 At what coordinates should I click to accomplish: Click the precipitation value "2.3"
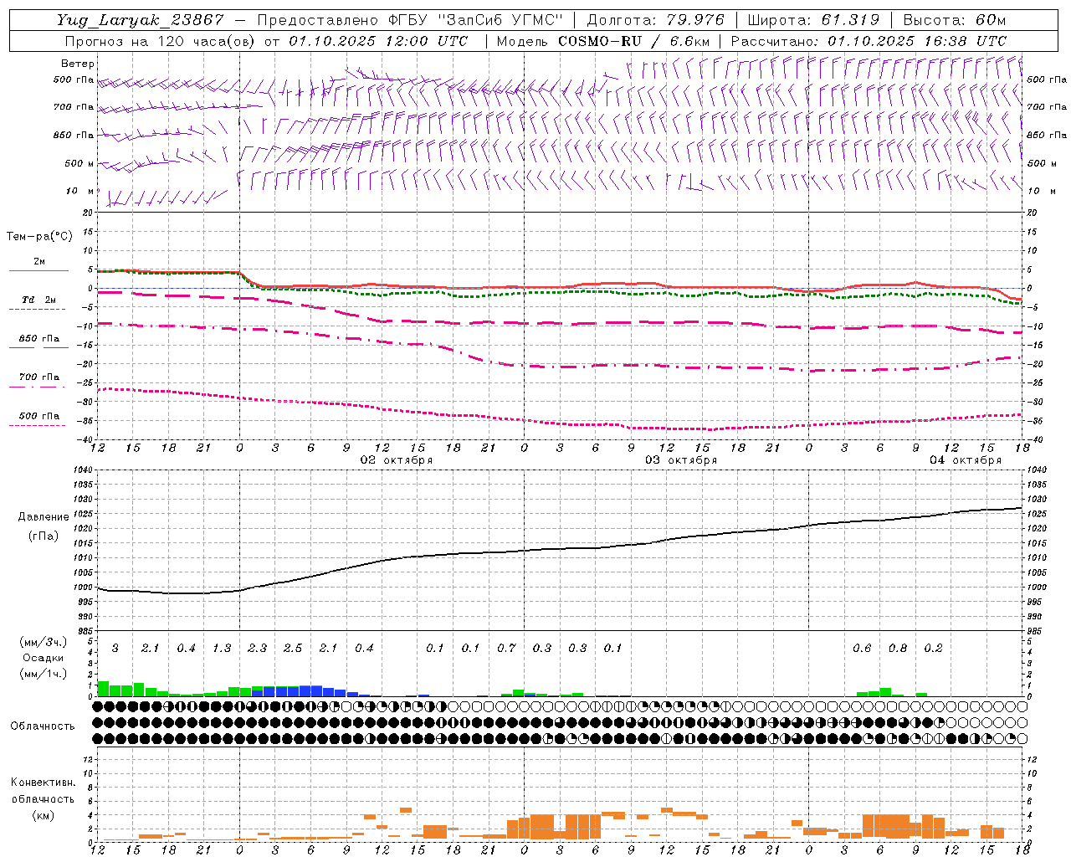pyautogui.click(x=257, y=648)
